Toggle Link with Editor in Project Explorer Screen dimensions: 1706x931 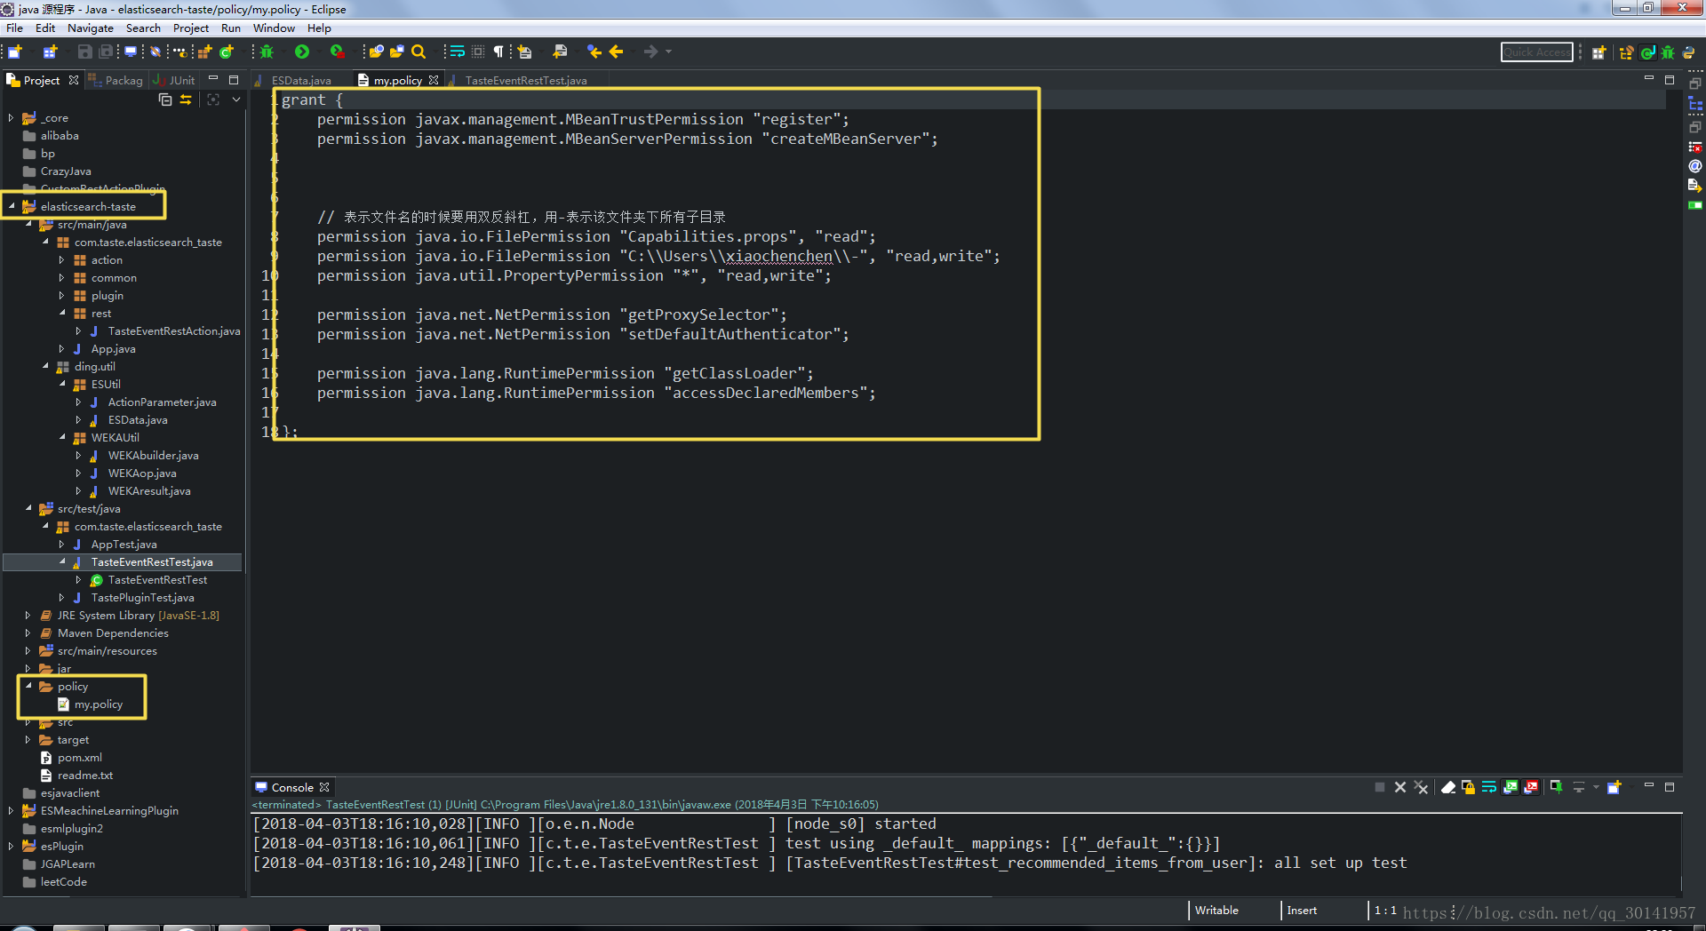pos(186,99)
